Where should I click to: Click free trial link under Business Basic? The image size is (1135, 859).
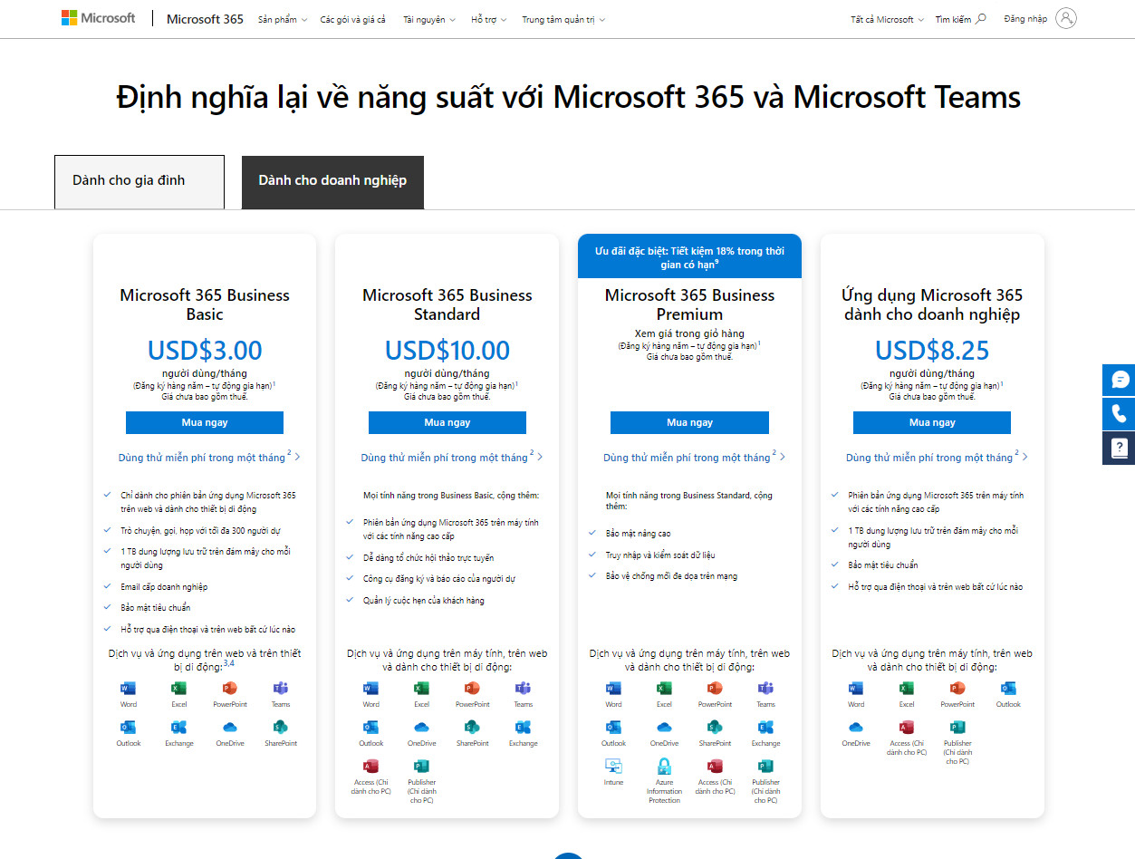pyautogui.click(x=209, y=457)
